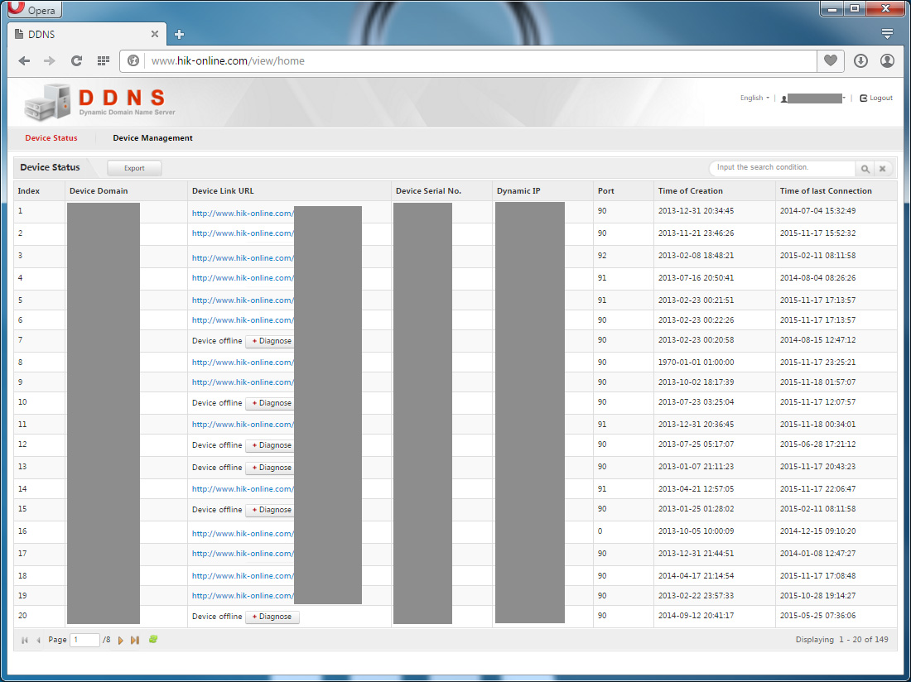911x682 pixels.
Task: Open the English language dropdown
Action: point(754,98)
